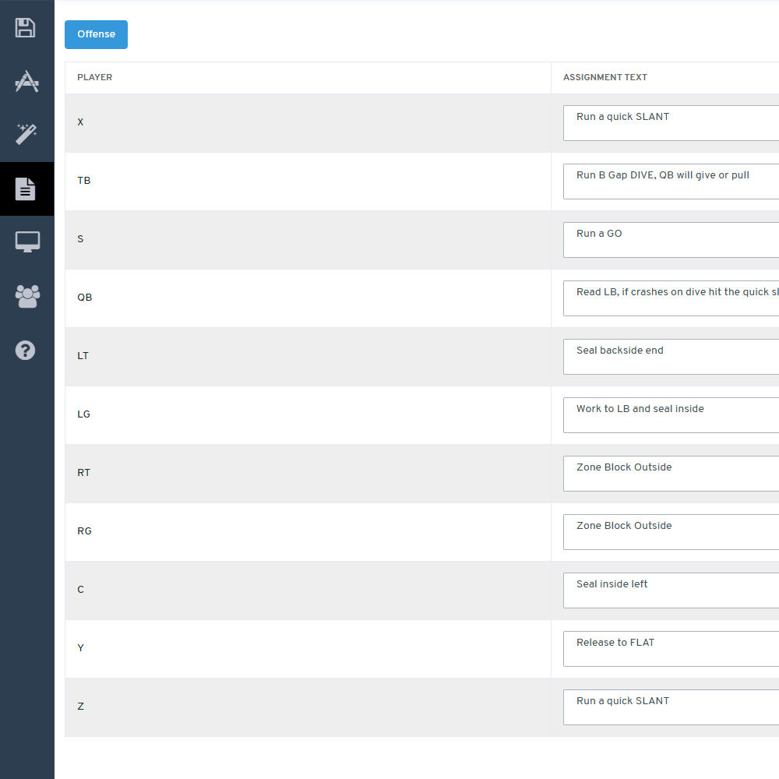Edit Z assignment field in last row
Viewport: 779px width, 779px height.
point(671,707)
